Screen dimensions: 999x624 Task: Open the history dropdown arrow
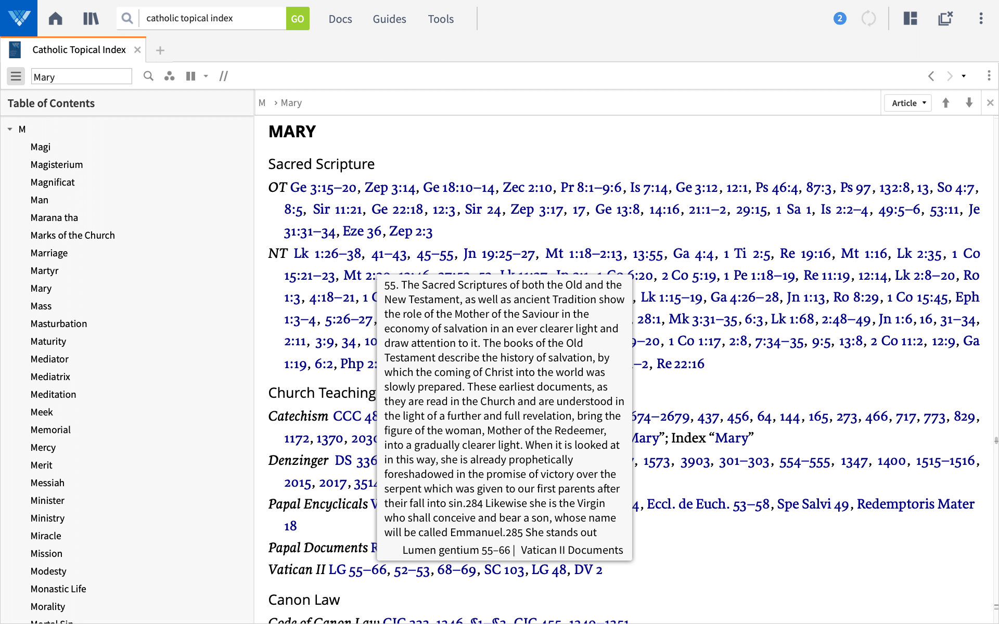coord(964,76)
